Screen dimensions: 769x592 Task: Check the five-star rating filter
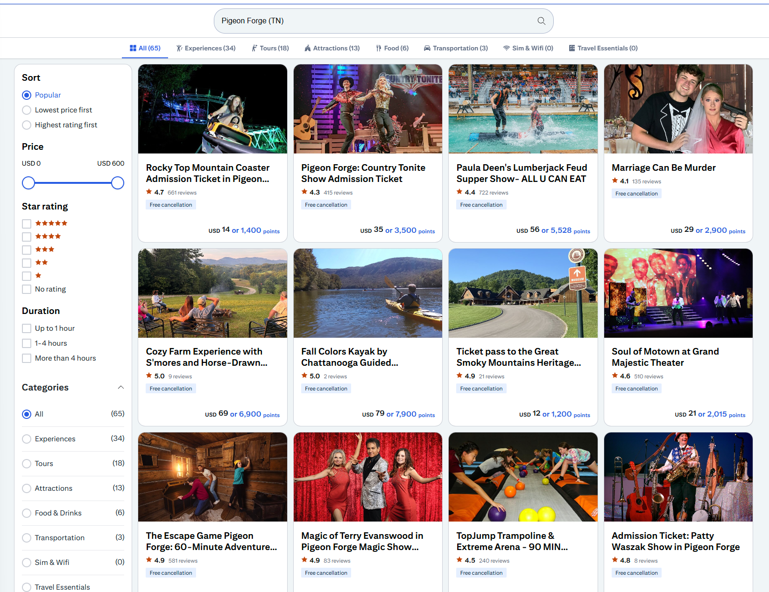27,224
